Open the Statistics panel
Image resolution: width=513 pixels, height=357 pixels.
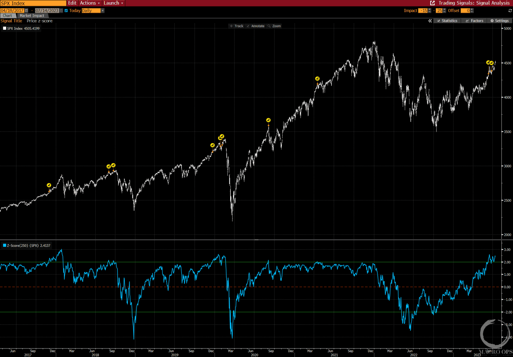pyautogui.click(x=447, y=21)
